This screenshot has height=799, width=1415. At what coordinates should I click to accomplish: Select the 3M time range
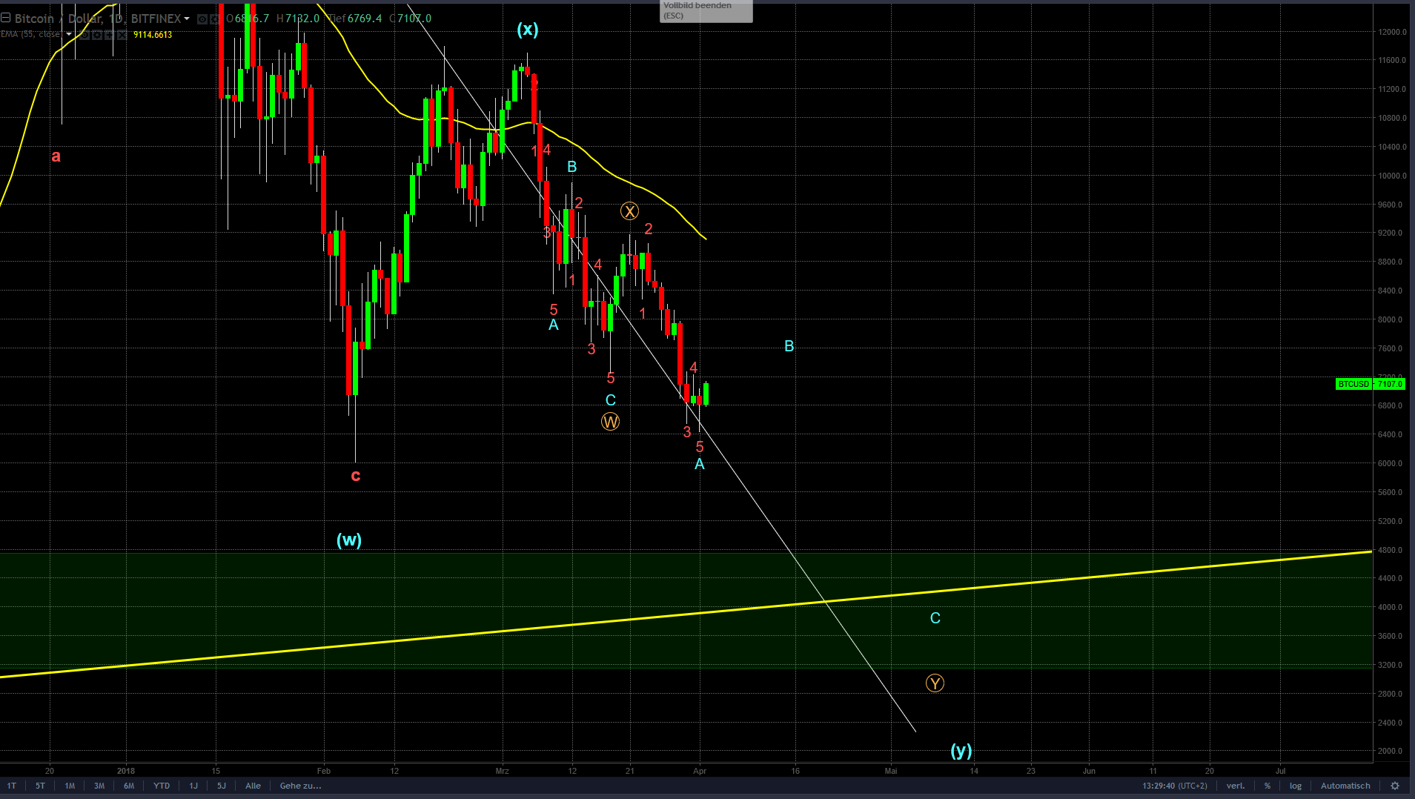click(x=99, y=786)
